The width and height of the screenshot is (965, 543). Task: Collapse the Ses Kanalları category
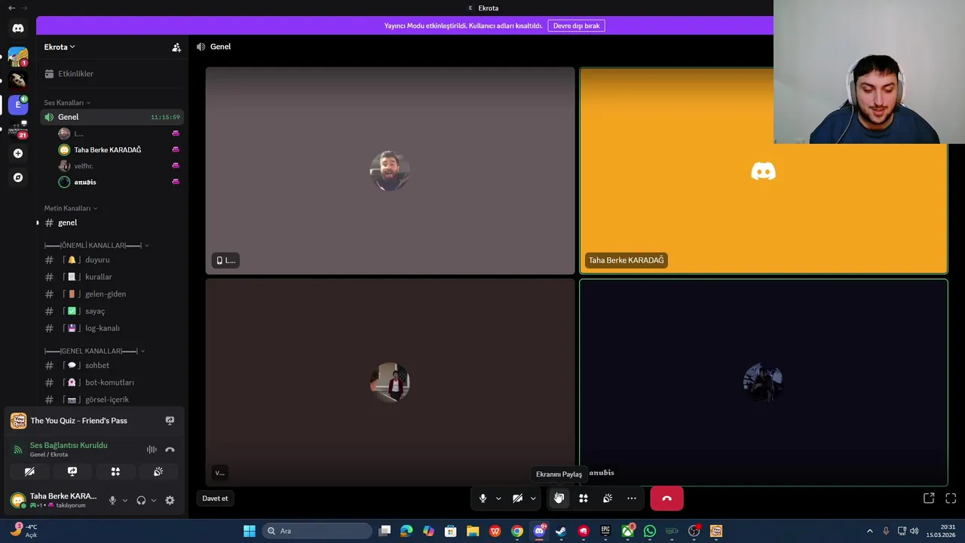[x=67, y=103]
